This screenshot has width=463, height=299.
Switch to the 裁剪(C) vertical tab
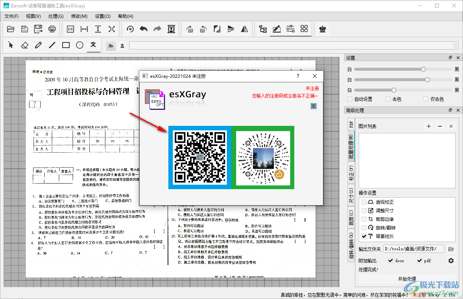coord(351,218)
